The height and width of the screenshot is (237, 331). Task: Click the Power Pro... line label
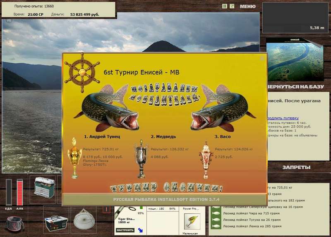(x=191, y=208)
